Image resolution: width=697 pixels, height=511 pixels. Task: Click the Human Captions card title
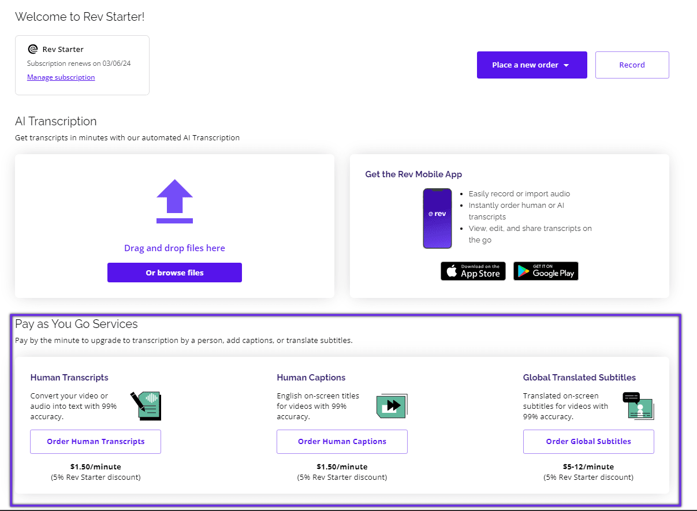click(311, 378)
